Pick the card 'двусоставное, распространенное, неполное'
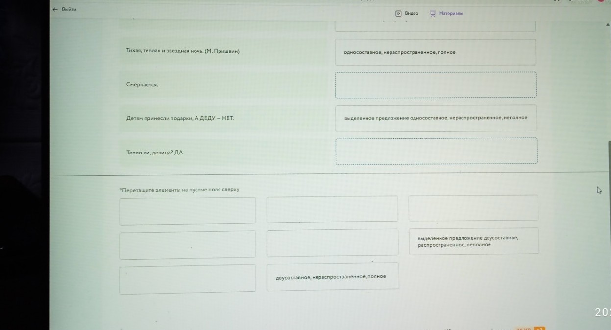Screen dimensions: 611x330 click(473, 241)
